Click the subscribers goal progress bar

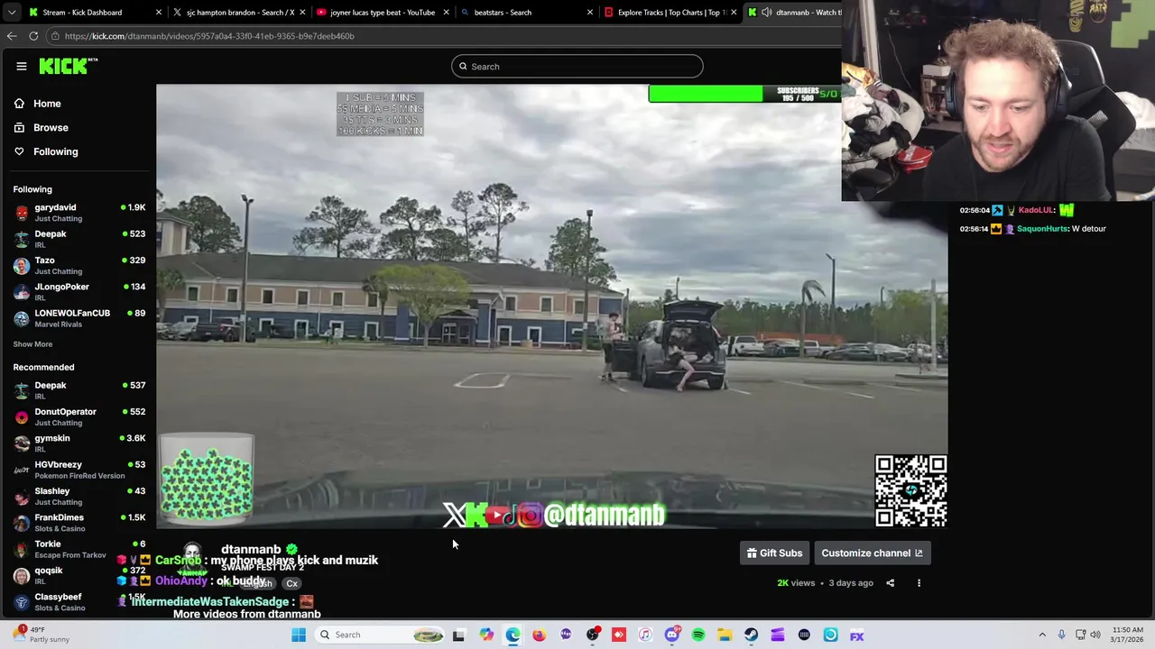pyautogui.click(x=744, y=94)
